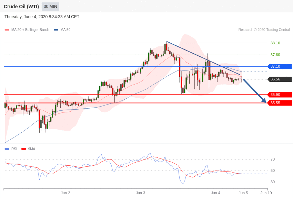Click the blue MA 50 legend swatch
Image resolution: width=293 pixels, height=198 pixels.
(x=56, y=30)
